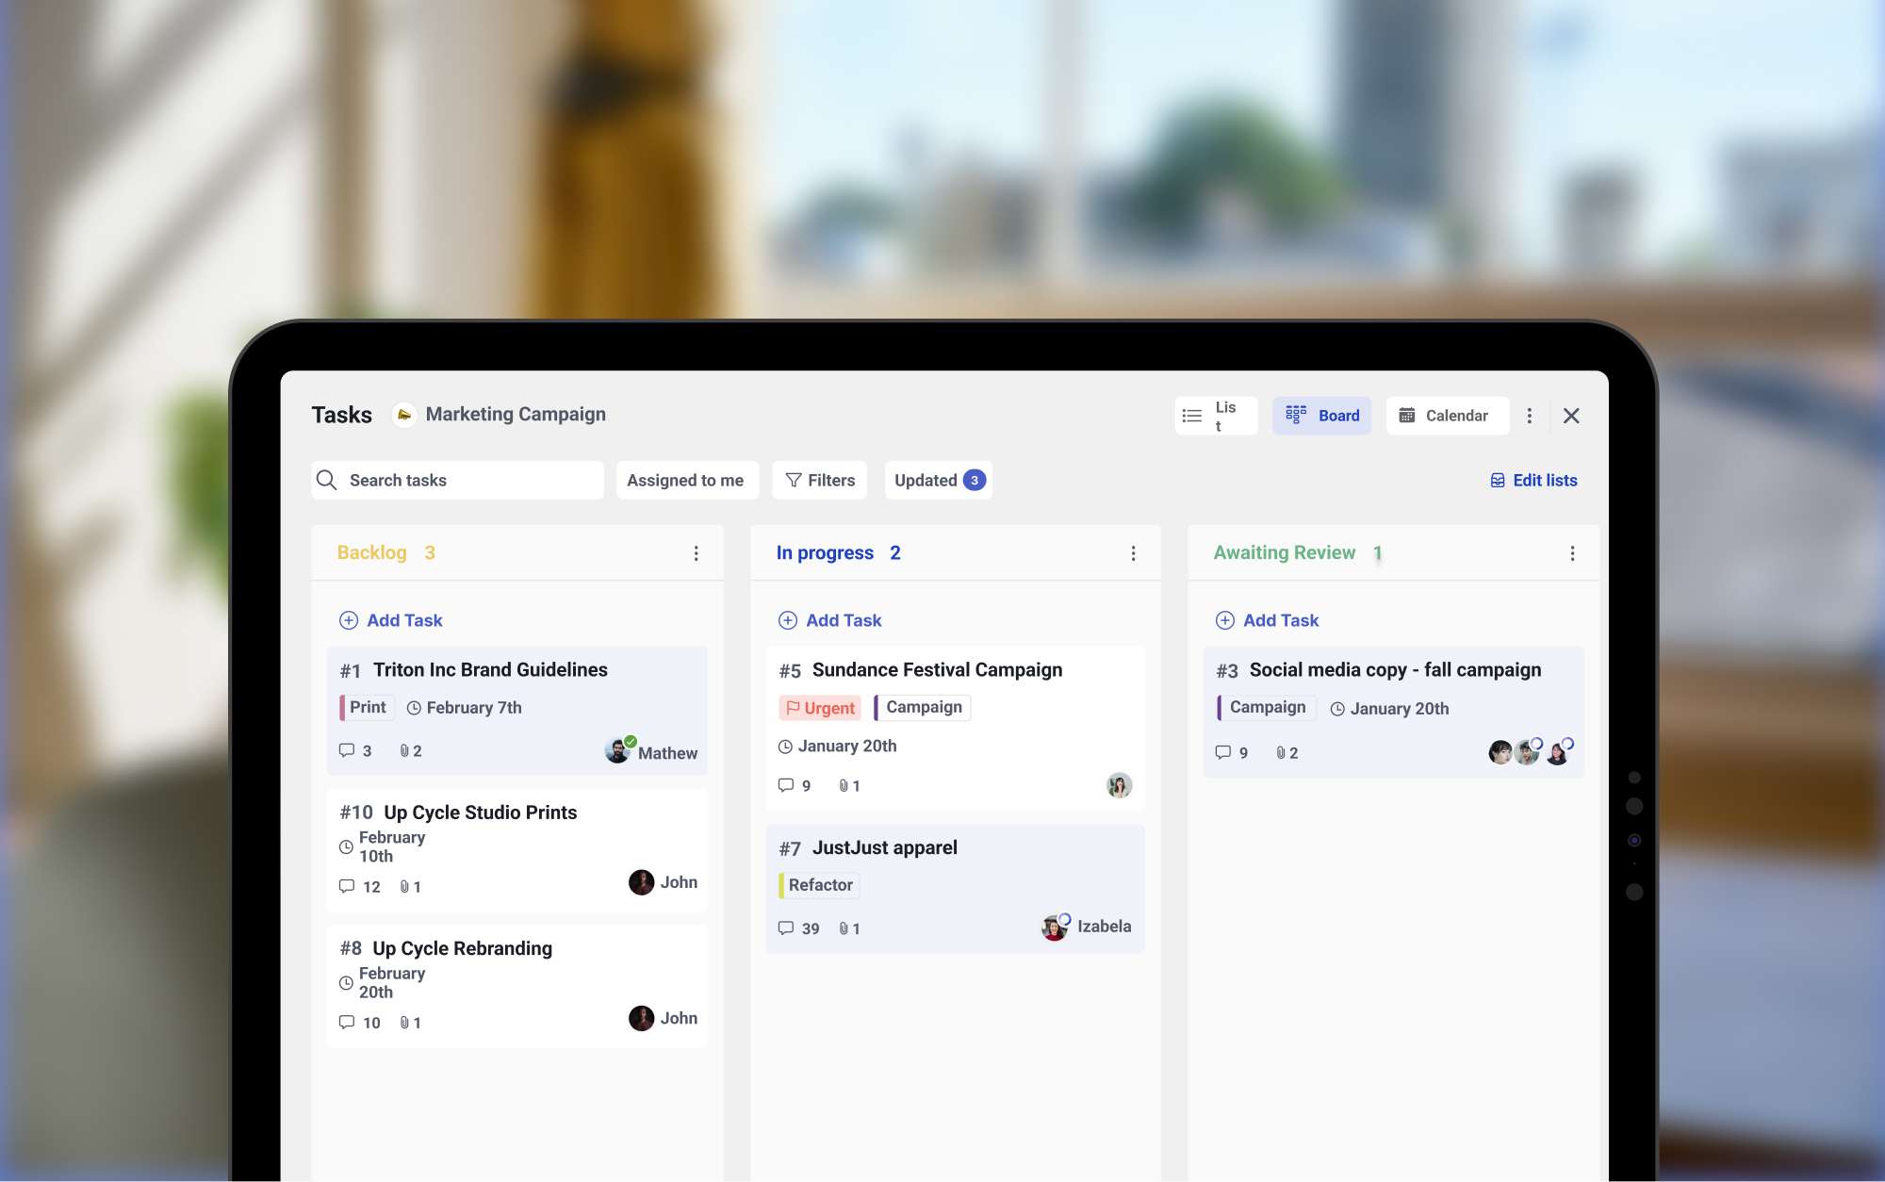Viewport: 1885px width, 1182px height.
Task: Click attachment icon on Social media copy card
Action: (1281, 752)
